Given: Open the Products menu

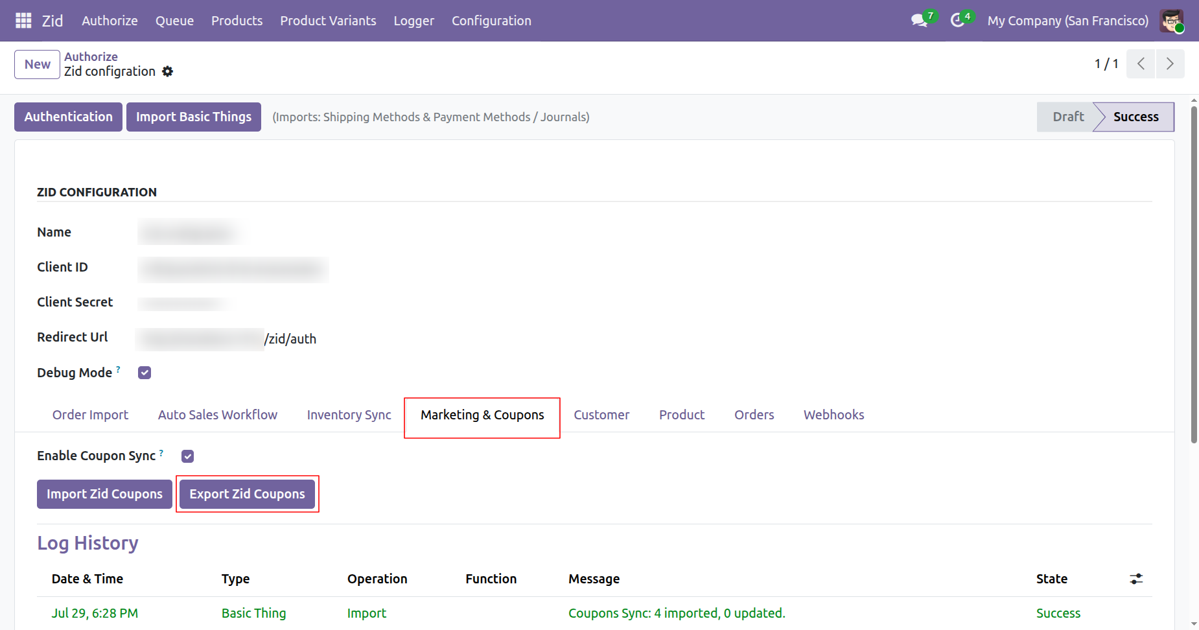Looking at the screenshot, I should [237, 21].
